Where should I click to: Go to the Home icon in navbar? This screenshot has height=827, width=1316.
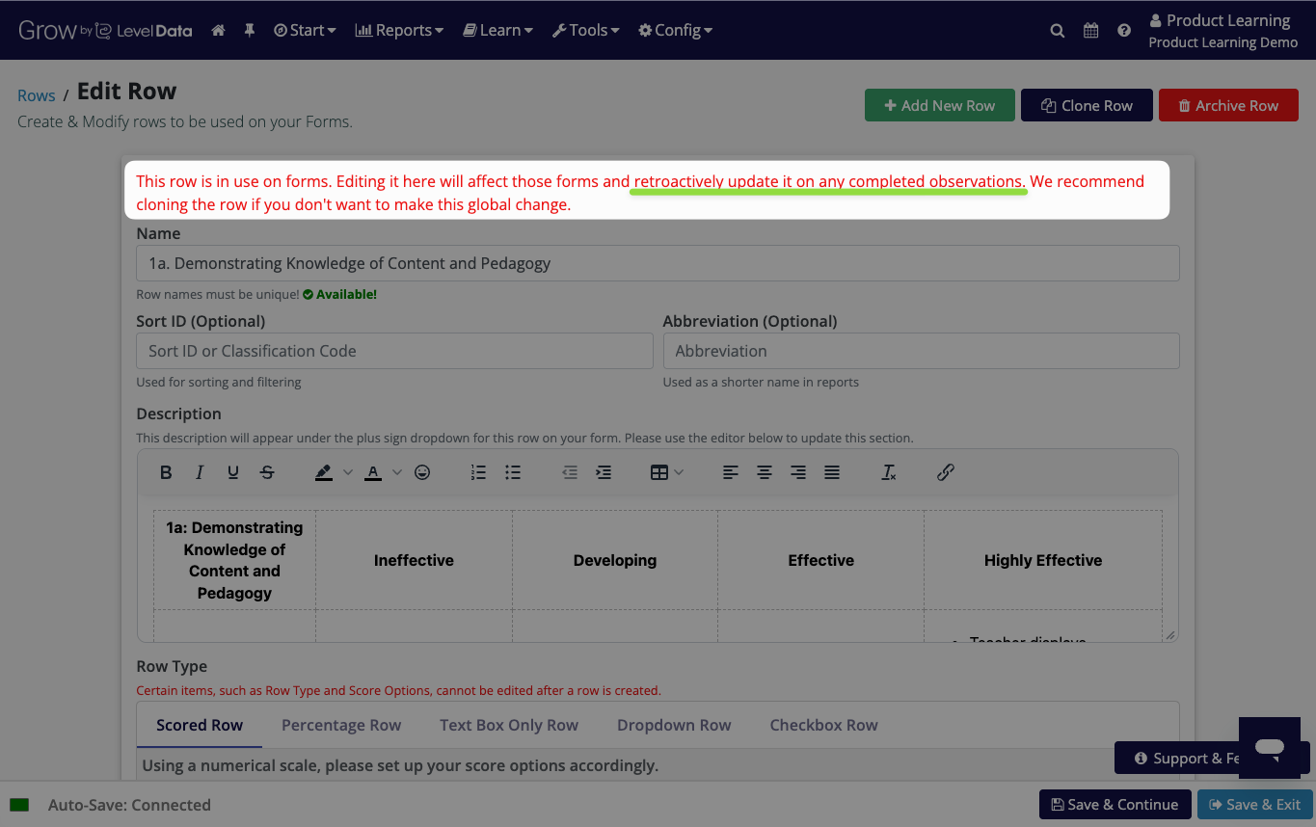[x=218, y=30]
